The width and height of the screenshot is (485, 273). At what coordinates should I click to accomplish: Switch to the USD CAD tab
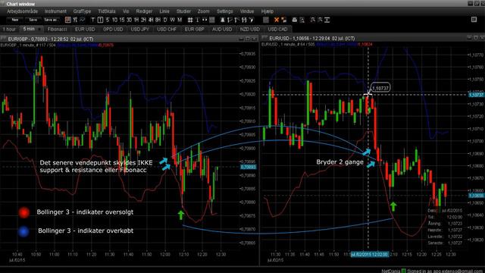tap(277, 29)
